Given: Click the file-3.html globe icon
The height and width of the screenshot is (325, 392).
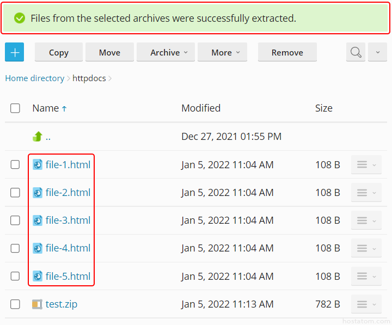Looking at the screenshot, I should click(x=38, y=220).
